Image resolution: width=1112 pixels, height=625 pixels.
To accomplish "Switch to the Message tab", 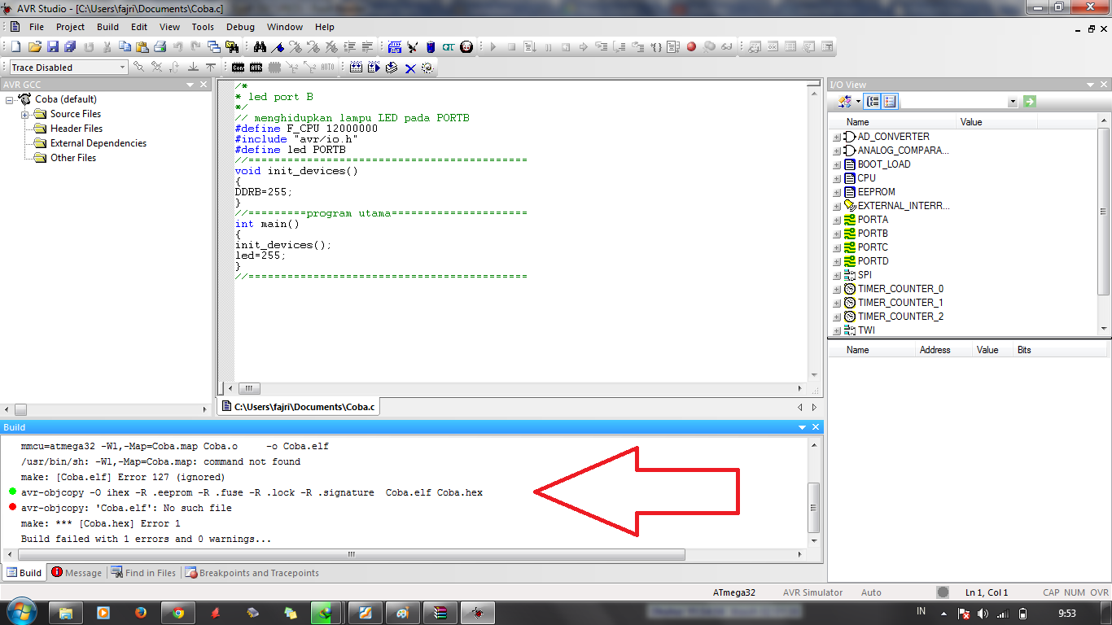I will 77,573.
